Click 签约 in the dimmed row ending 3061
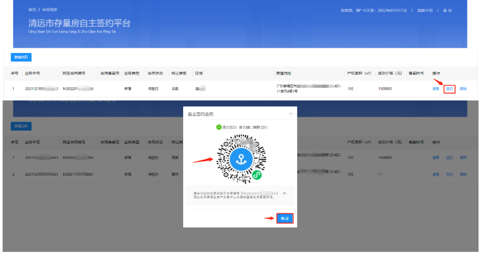This screenshot has height=255, width=482. coord(449,174)
